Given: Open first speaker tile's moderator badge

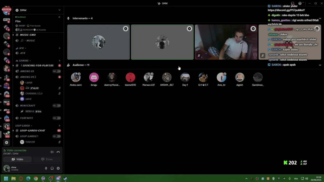Looking at the screenshot, I should coord(126,29).
